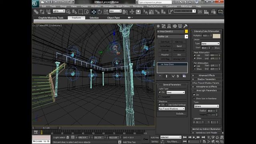Click the Play Animation button
Image resolution: width=256 pixels, height=144 pixels.
click(194, 137)
